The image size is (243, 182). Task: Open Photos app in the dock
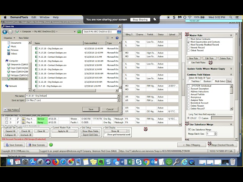pos(71,162)
